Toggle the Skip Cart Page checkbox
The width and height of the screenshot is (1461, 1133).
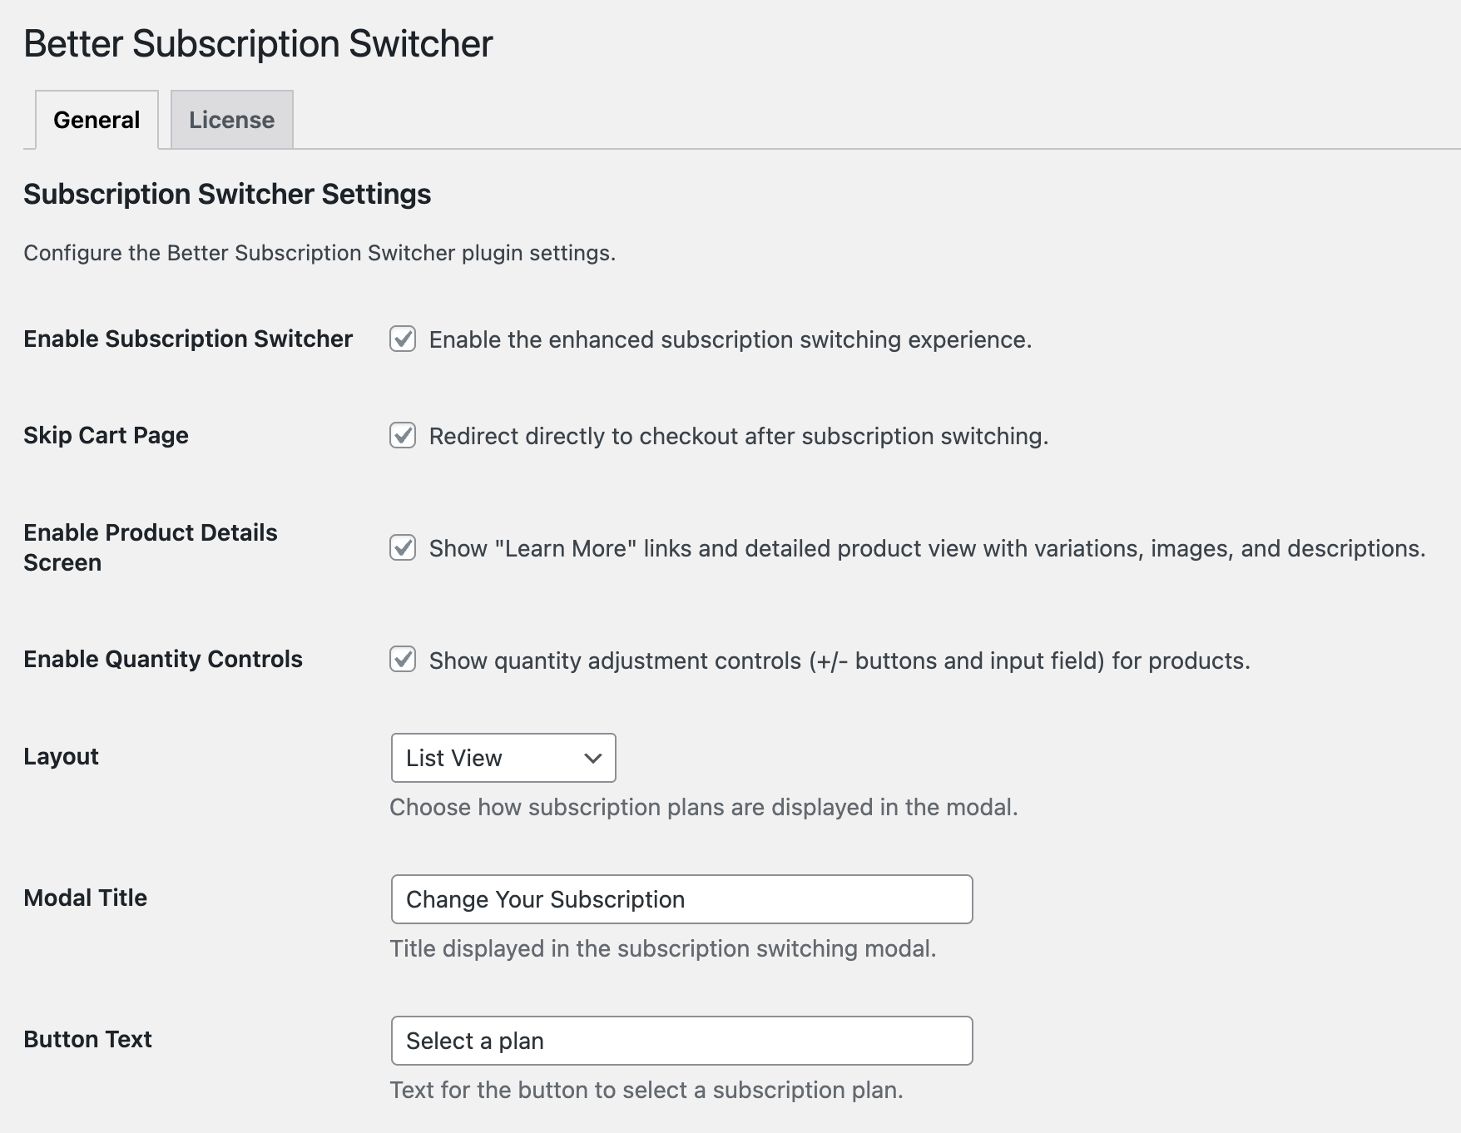[x=403, y=436]
